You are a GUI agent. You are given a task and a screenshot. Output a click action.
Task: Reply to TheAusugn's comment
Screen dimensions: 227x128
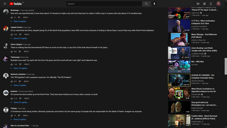pos(27,64)
